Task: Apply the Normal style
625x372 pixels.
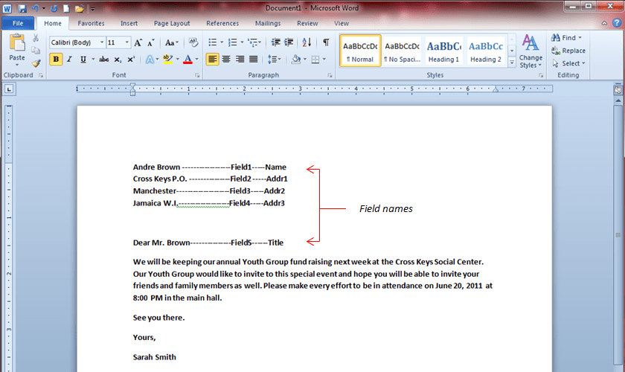Action: [360, 51]
